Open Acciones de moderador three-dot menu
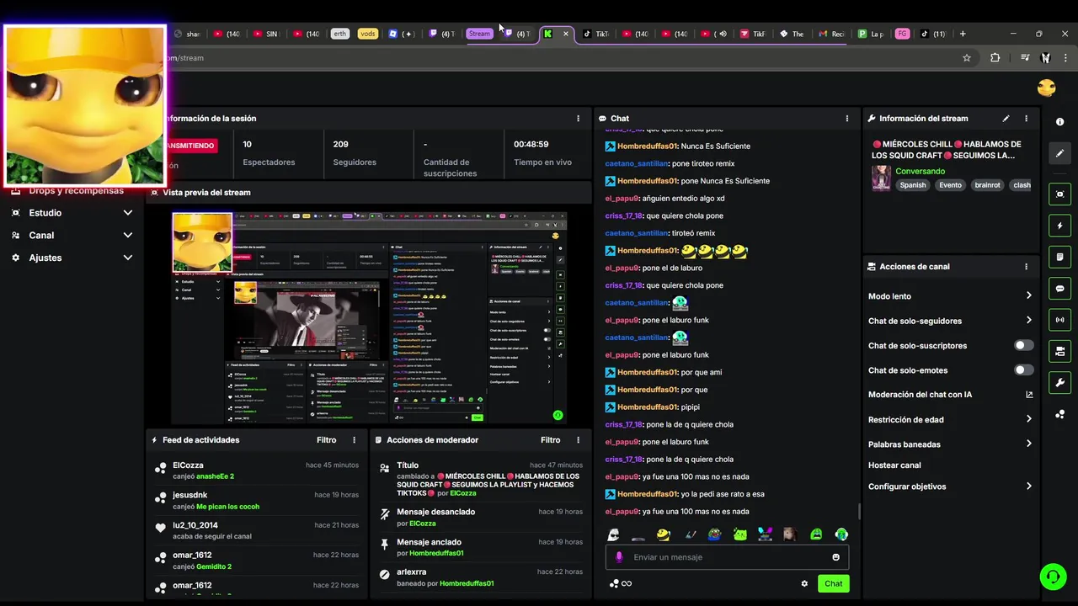The width and height of the screenshot is (1078, 606). click(x=578, y=440)
